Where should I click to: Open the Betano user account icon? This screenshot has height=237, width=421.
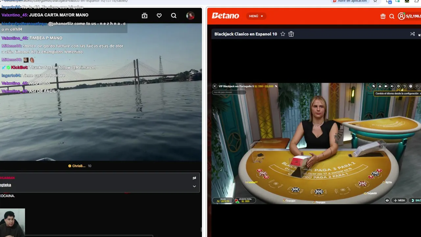tap(401, 16)
